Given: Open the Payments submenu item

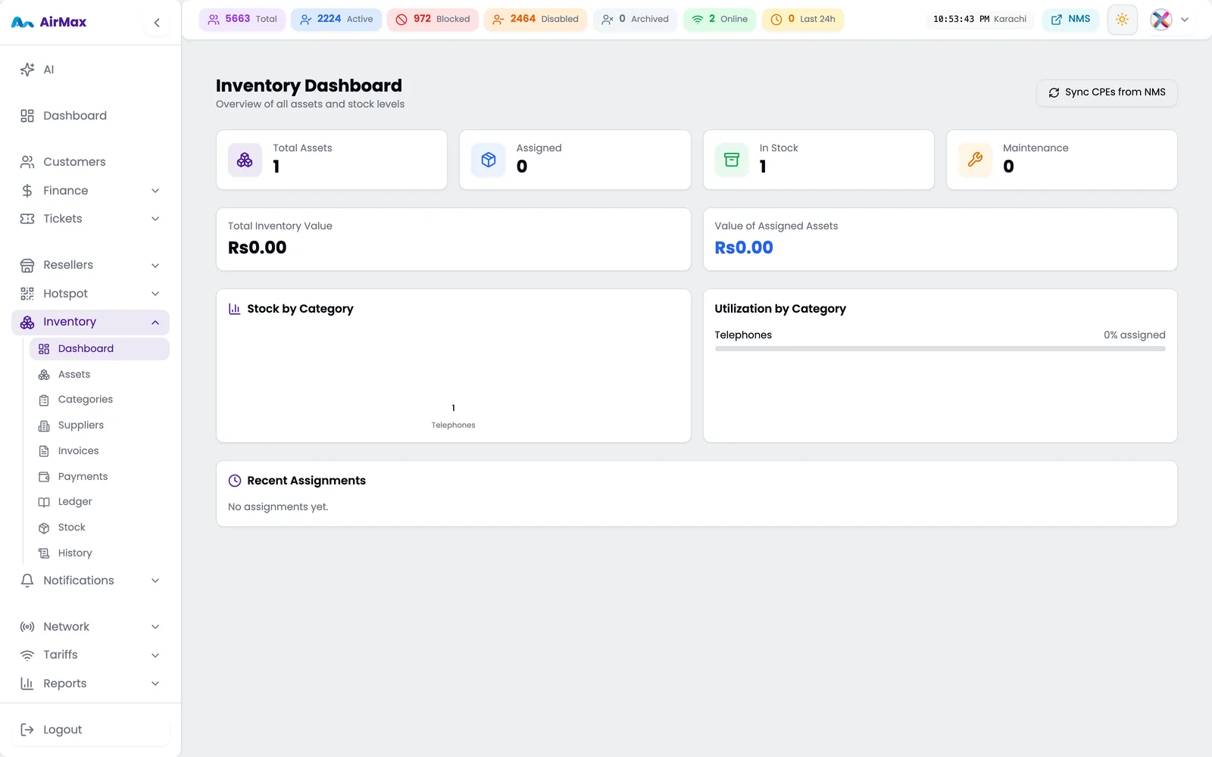Looking at the screenshot, I should click(99, 477).
